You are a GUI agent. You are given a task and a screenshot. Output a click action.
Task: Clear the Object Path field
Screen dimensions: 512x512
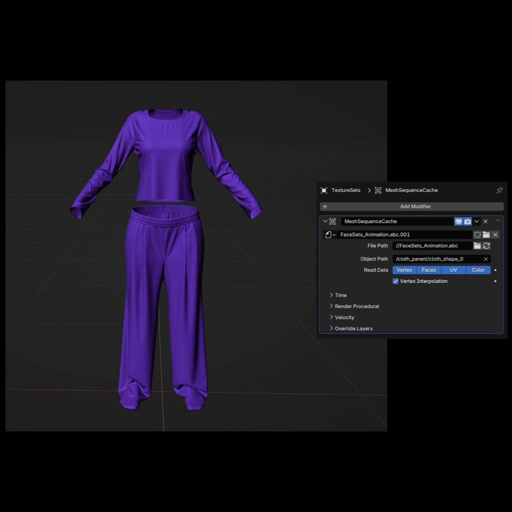485,259
